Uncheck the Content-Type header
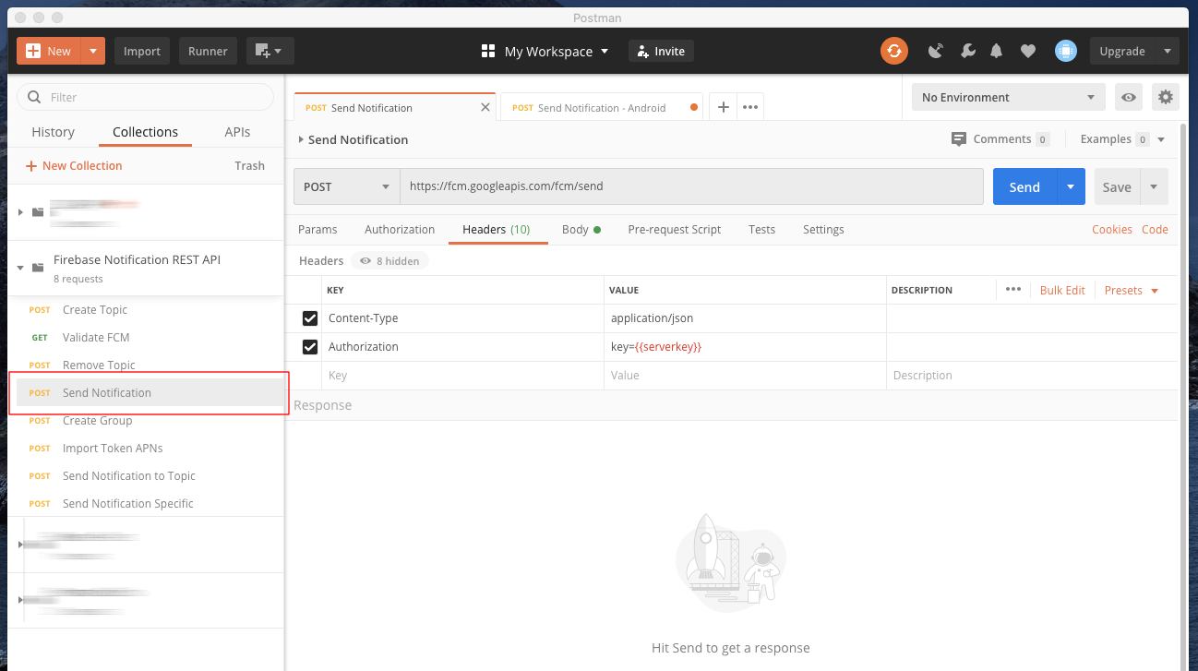 click(x=310, y=318)
